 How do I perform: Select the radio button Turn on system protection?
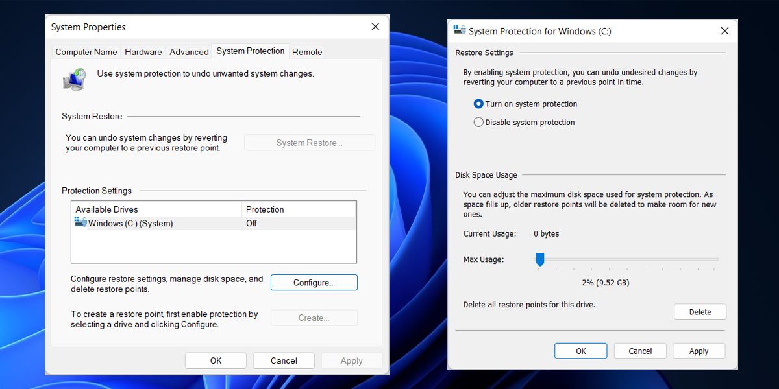click(478, 104)
